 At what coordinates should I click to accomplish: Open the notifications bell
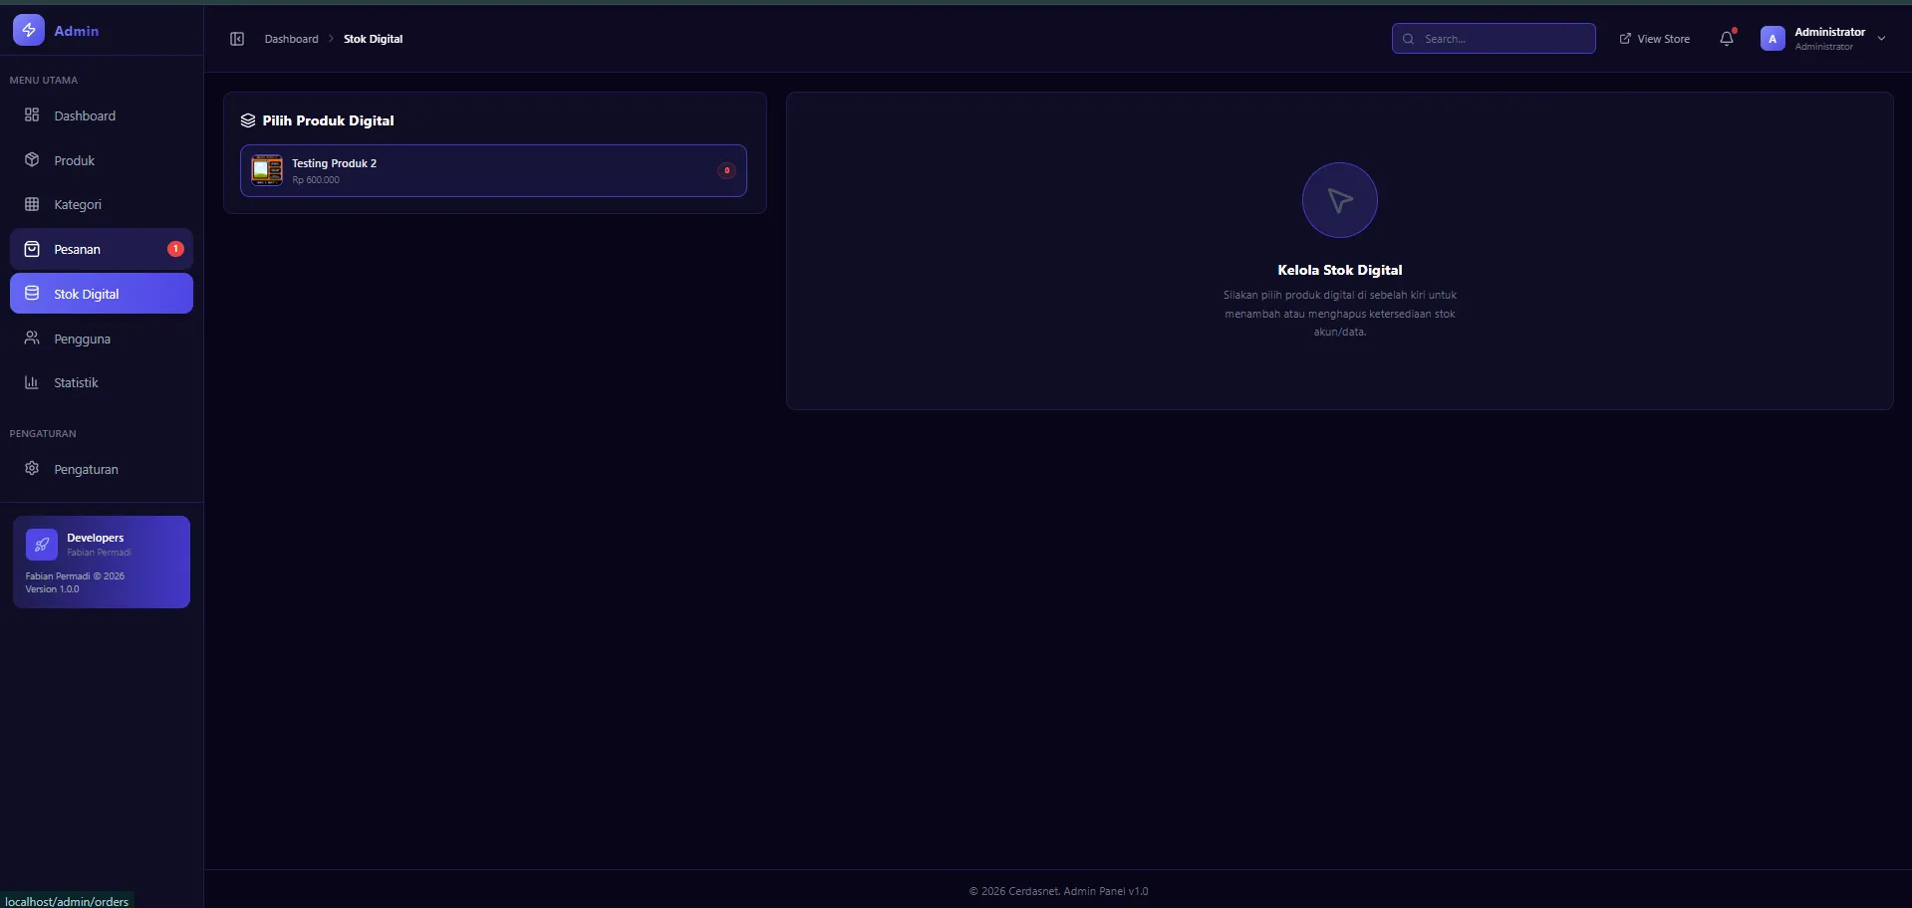click(1726, 39)
